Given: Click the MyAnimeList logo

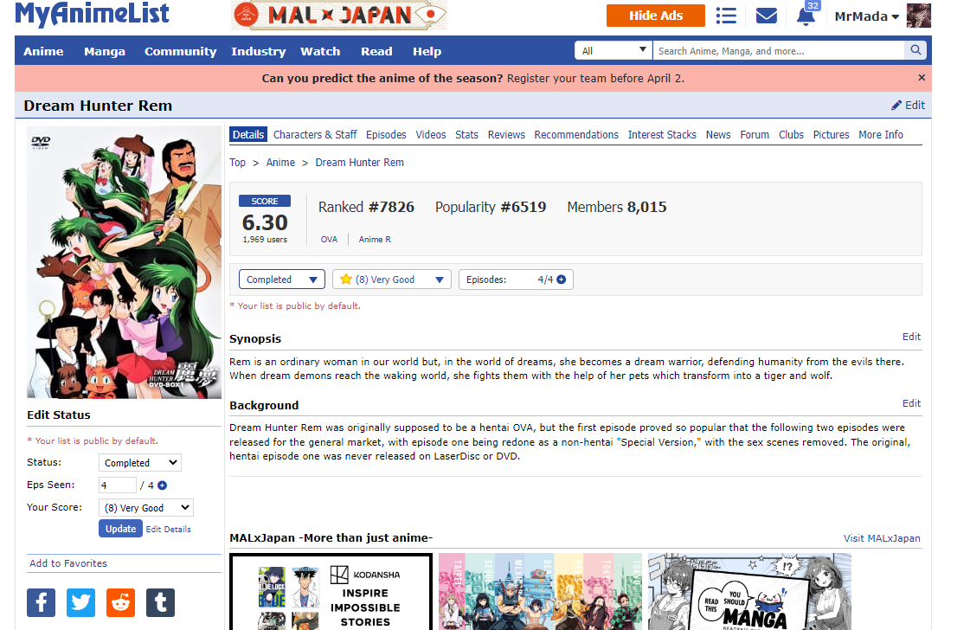Looking at the screenshot, I should tap(92, 14).
